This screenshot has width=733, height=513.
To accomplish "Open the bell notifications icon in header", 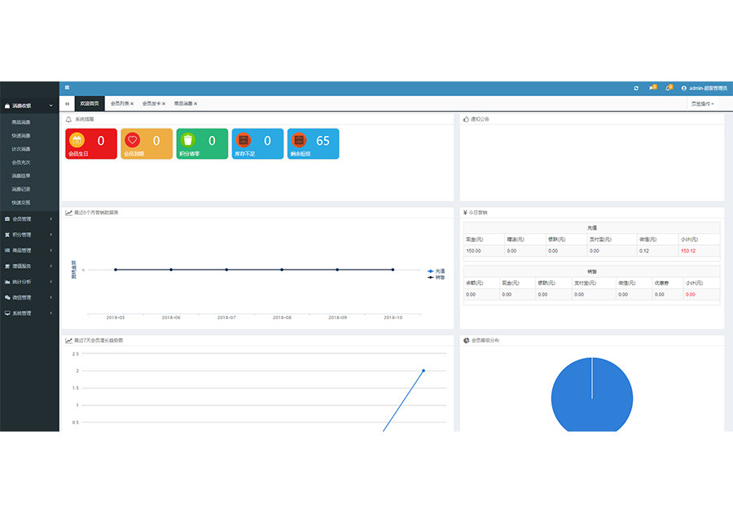I will click(x=668, y=88).
